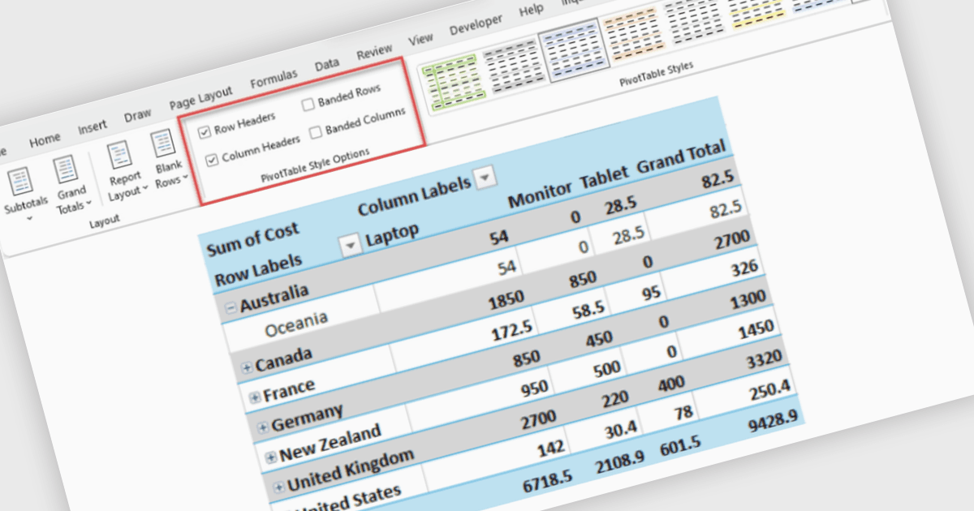
Task: Select the Laptop column header cell
Action: pyautogui.click(x=392, y=234)
